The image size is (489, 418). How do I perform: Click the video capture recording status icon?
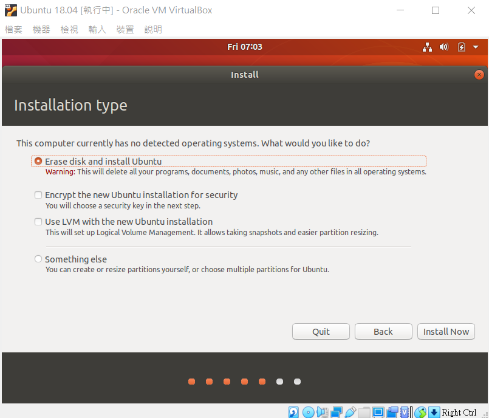392,412
